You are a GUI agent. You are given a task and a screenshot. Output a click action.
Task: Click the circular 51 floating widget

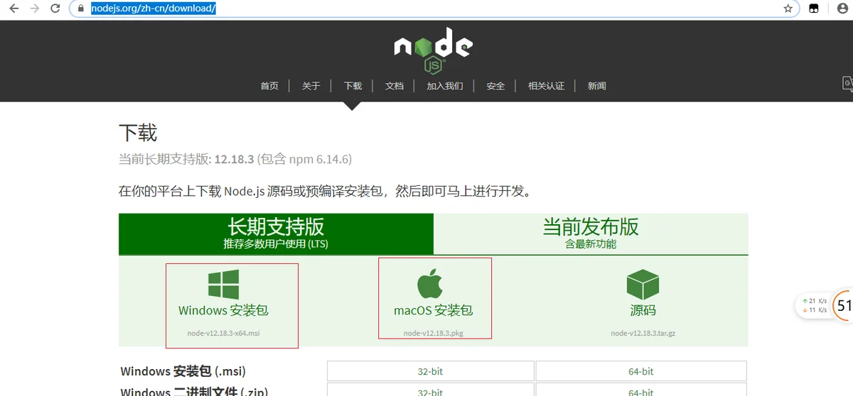coord(843,305)
